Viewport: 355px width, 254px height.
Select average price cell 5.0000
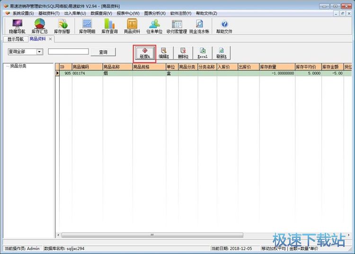click(x=308, y=73)
